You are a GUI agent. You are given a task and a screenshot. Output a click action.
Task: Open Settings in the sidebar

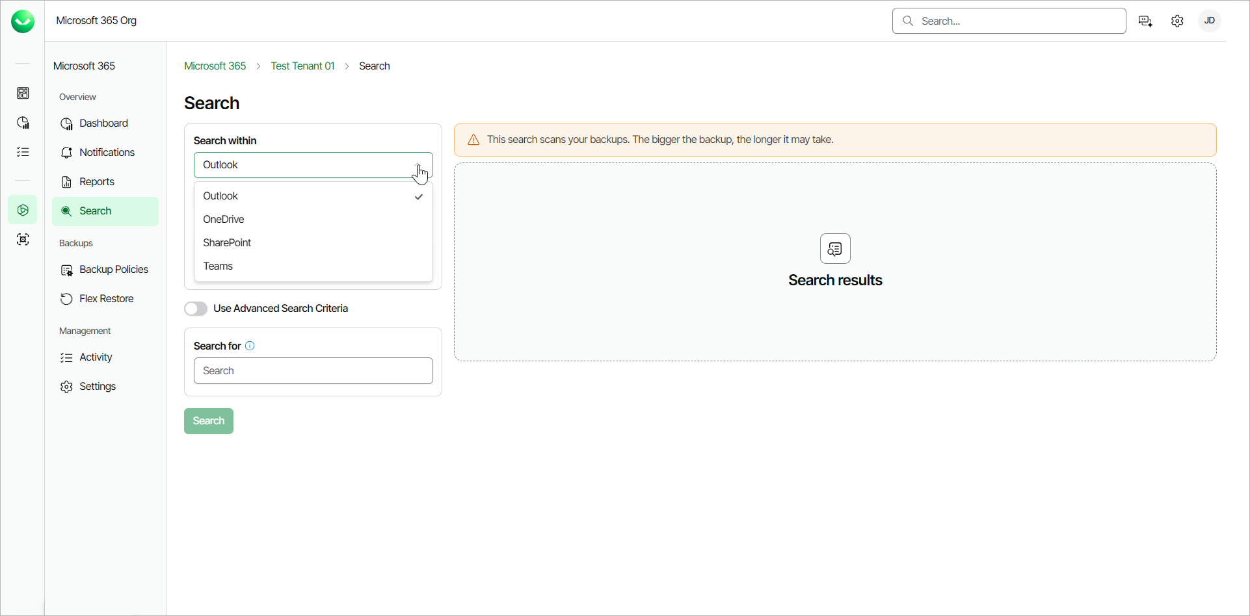tap(105, 387)
